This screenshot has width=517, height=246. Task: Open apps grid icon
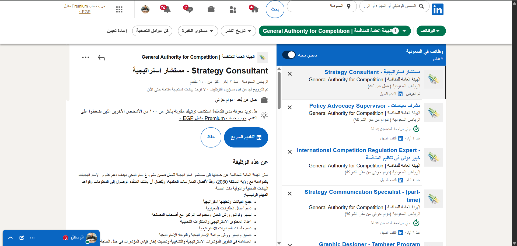click(119, 9)
